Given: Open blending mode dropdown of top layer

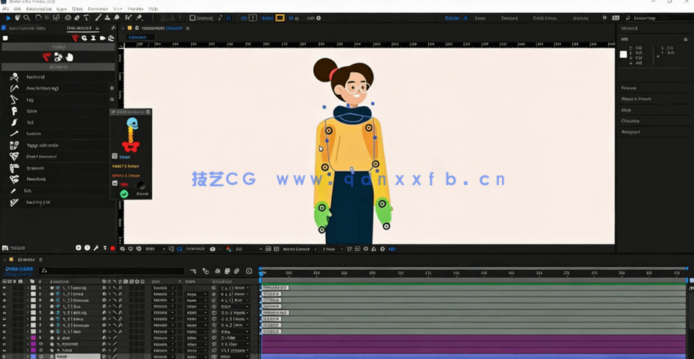Looking at the screenshot, I should click(x=162, y=288).
